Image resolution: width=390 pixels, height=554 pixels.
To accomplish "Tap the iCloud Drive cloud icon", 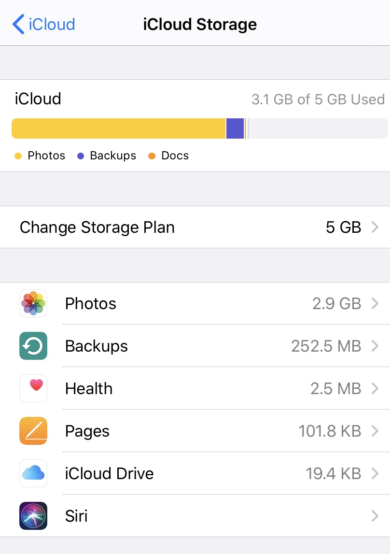I will click(x=33, y=473).
